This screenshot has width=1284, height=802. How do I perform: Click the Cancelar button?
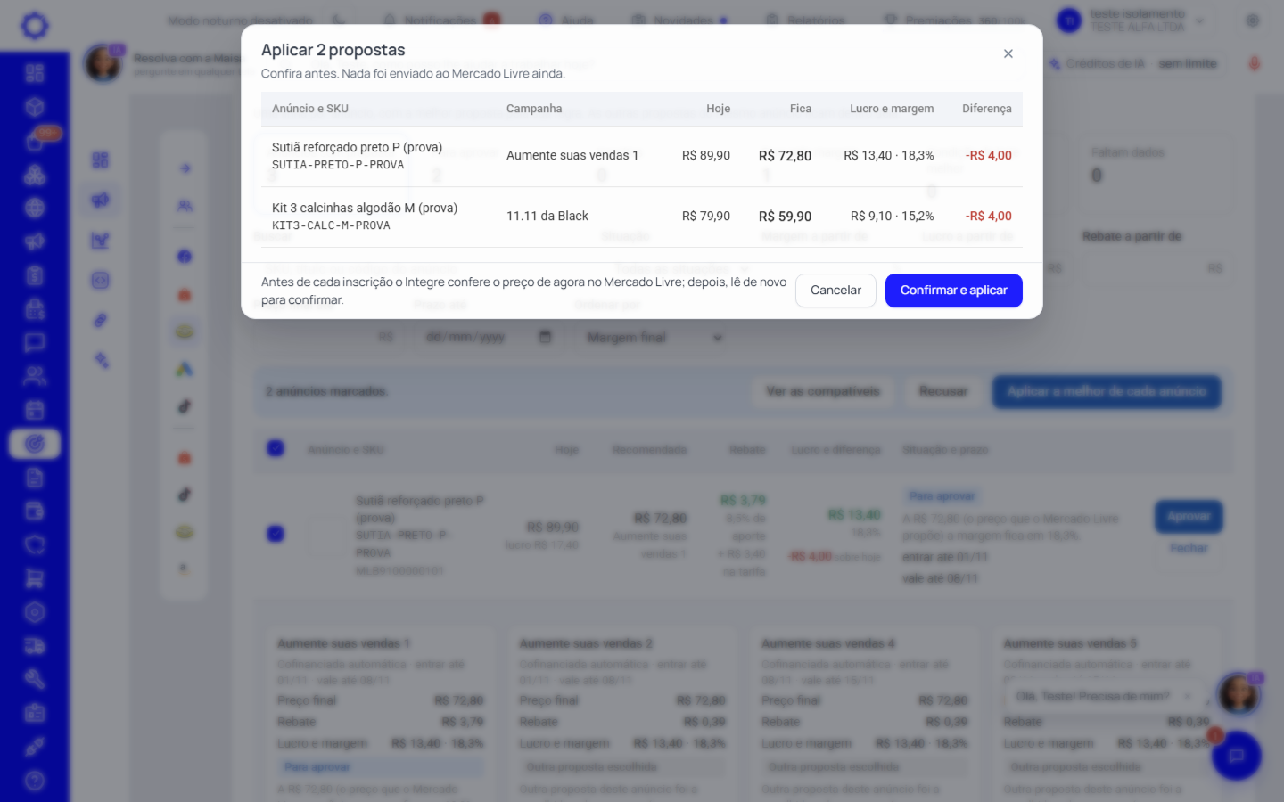(835, 291)
